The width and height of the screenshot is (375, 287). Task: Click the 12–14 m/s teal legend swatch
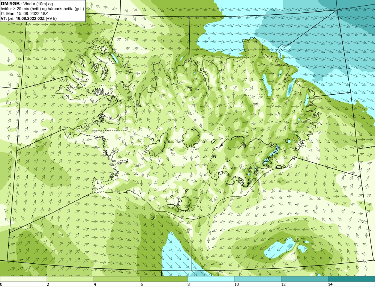304,279
